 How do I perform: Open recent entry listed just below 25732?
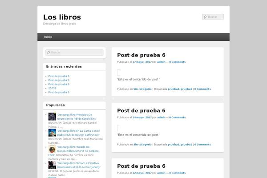(x=59, y=92)
